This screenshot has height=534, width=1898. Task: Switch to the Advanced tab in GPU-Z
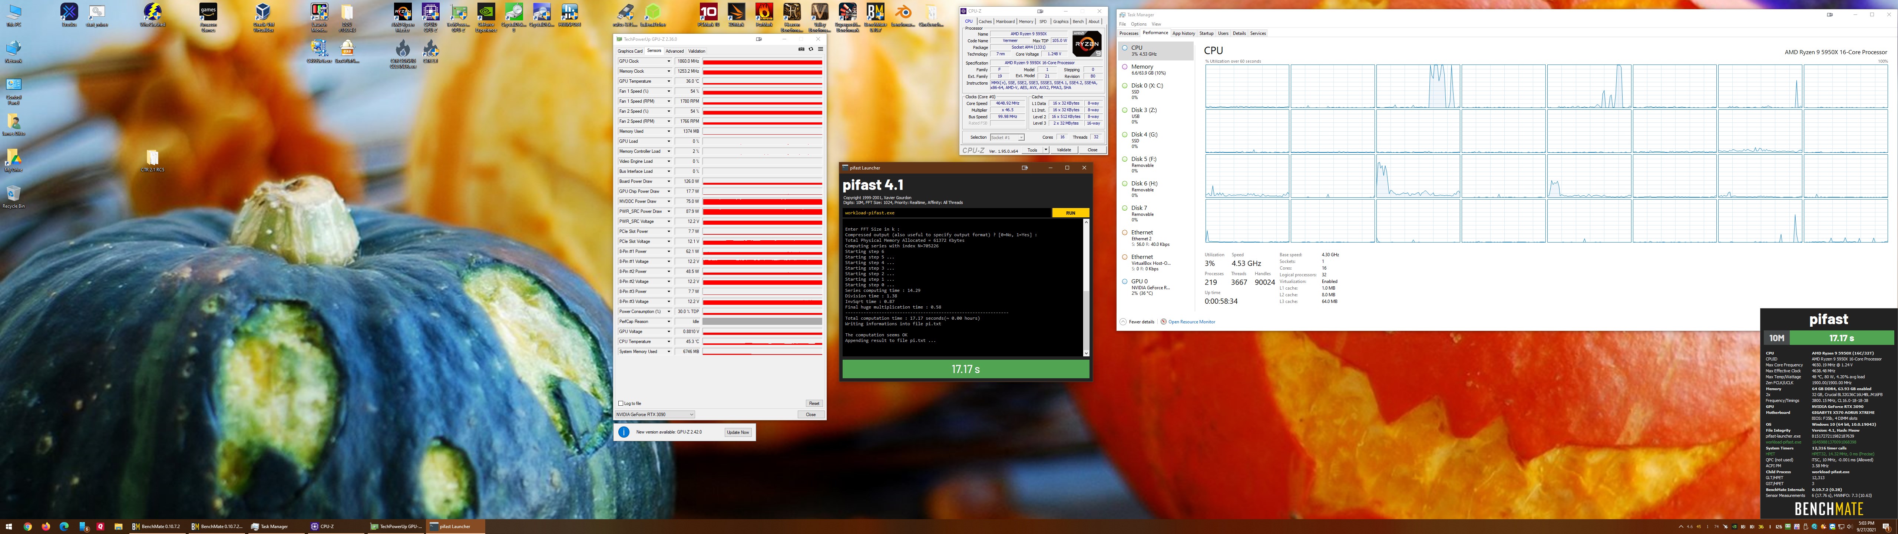[x=674, y=51]
